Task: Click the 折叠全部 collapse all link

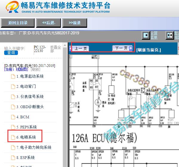Action: 55,49
